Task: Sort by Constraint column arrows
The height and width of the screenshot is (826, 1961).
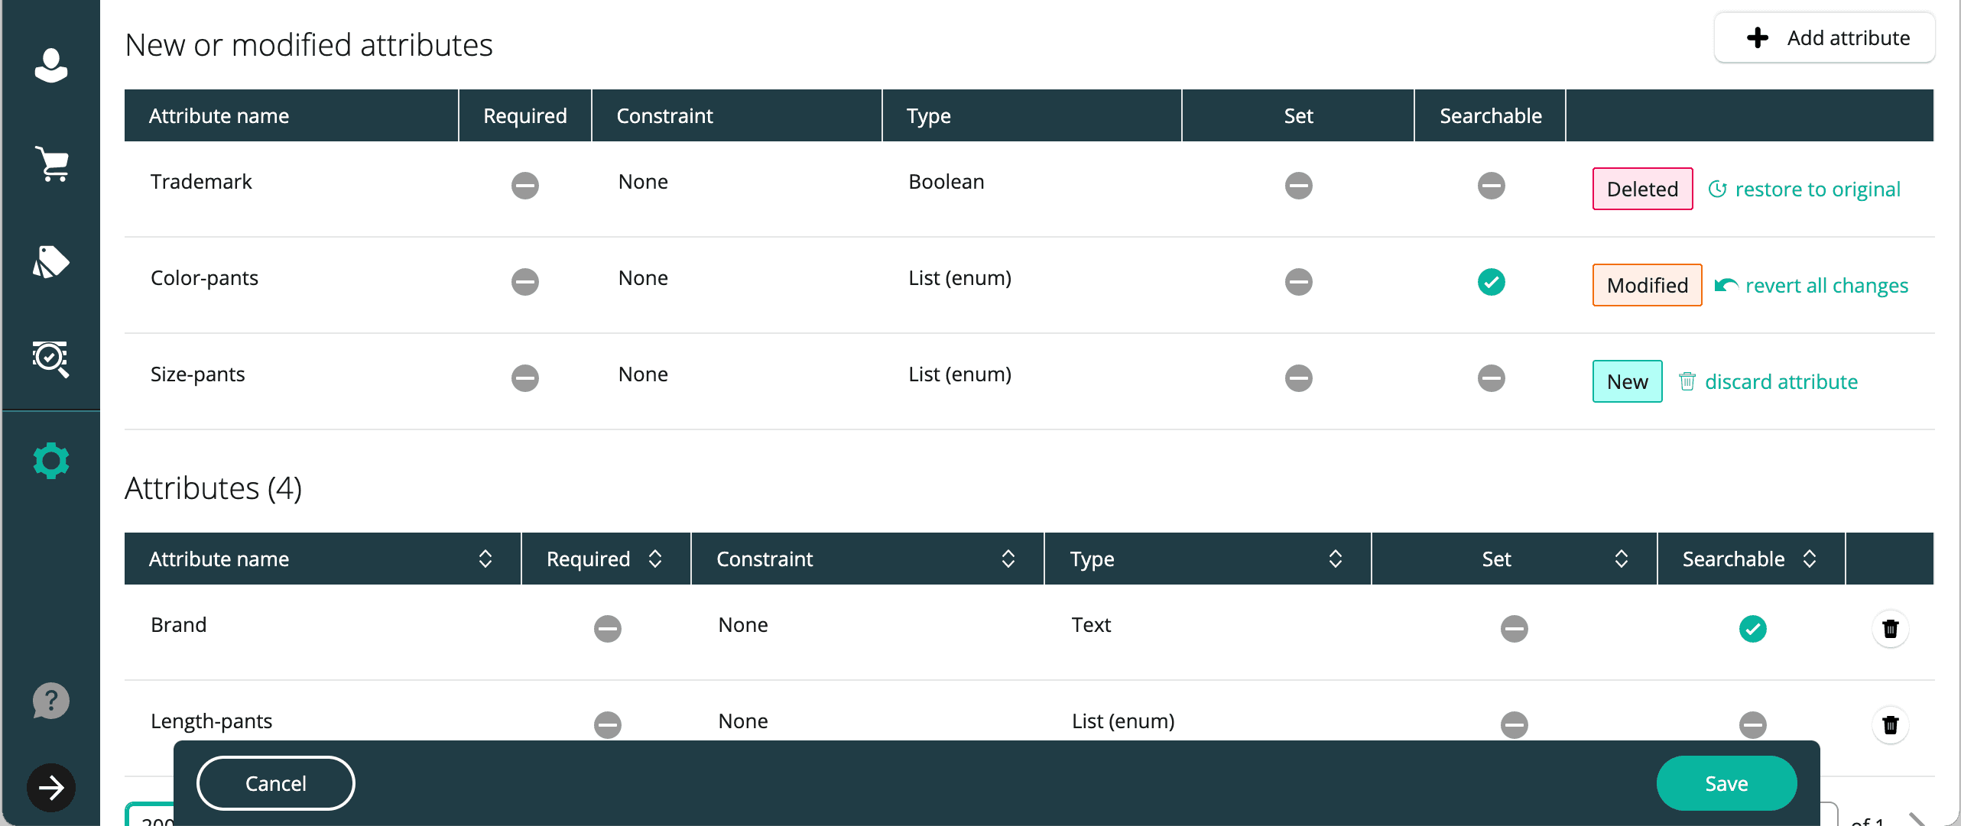Action: (1008, 559)
